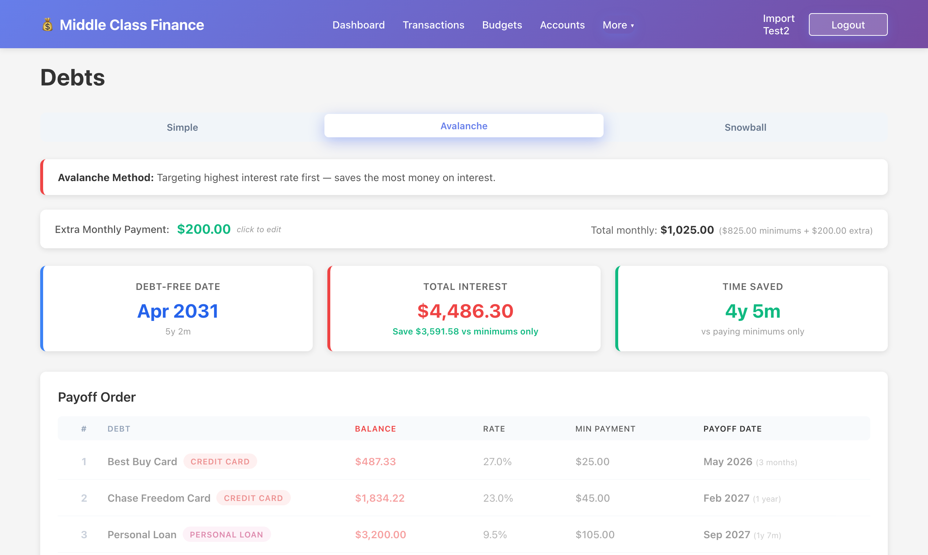Select the Best Buy Card row

click(x=142, y=462)
